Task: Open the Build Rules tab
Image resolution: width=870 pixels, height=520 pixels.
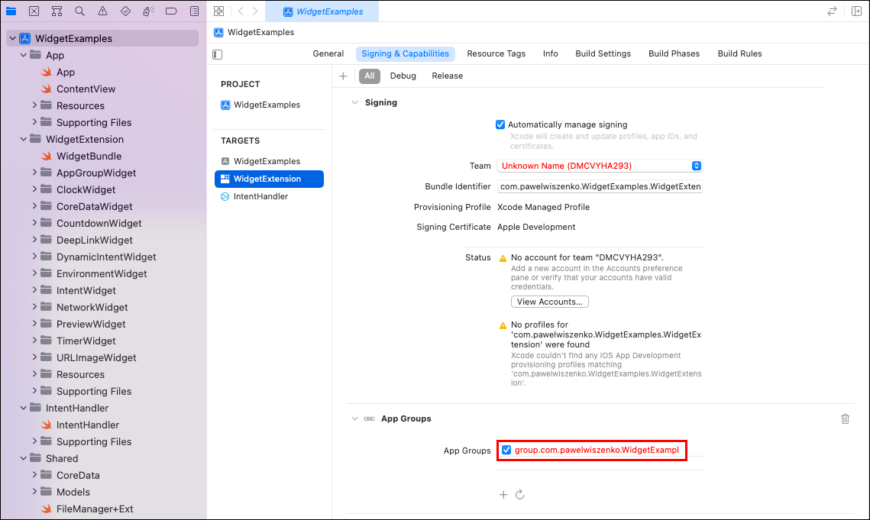Action: (x=739, y=53)
